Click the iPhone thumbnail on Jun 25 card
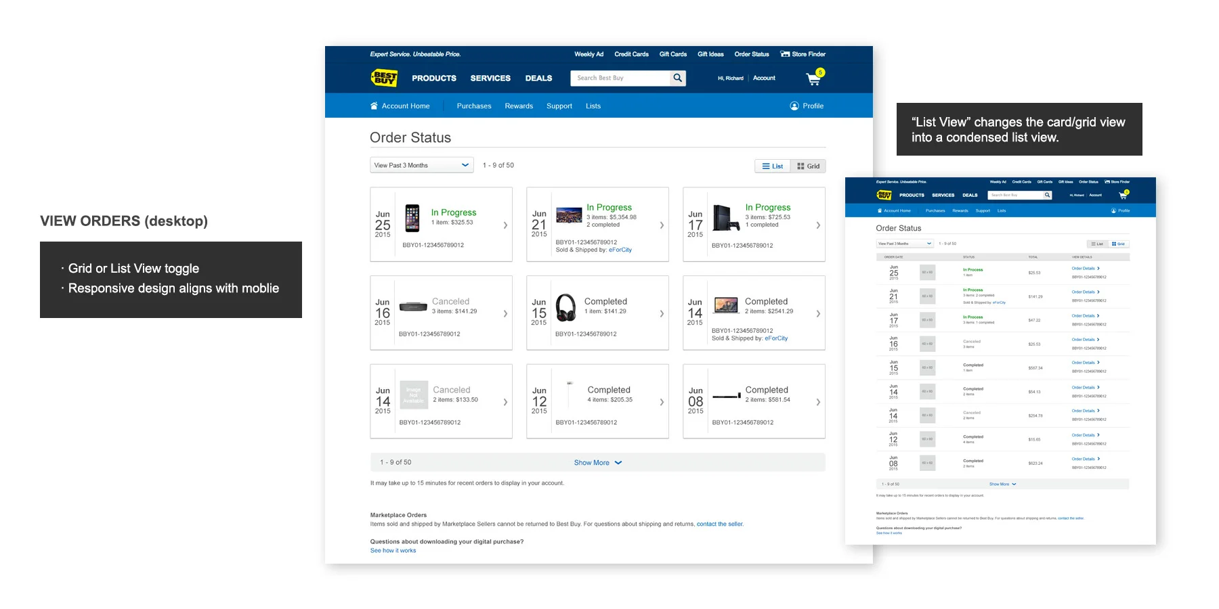 coord(412,219)
